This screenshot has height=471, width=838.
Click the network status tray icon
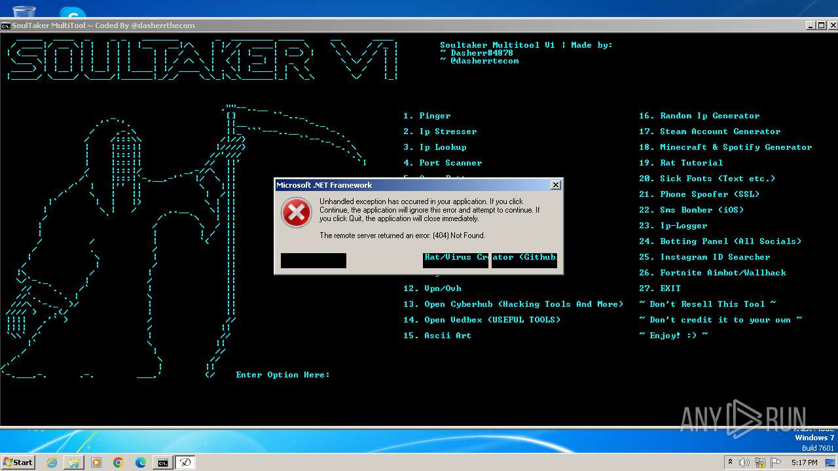tap(759, 462)
